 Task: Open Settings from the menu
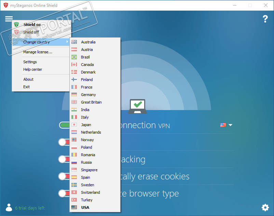[x=41, y=62]
